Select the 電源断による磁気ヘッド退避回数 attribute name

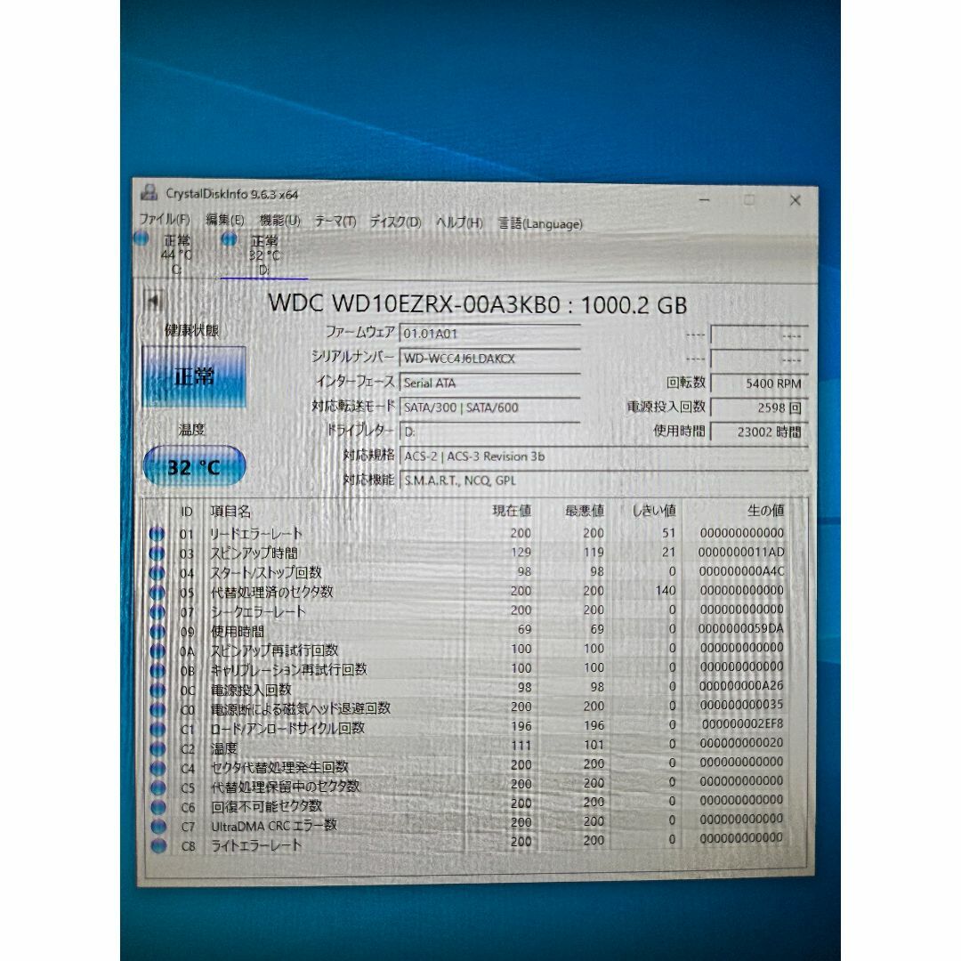pyautogui.click(x=301, y=709)
